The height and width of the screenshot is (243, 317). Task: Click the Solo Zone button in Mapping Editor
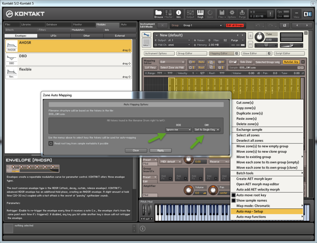click(246, 62)
